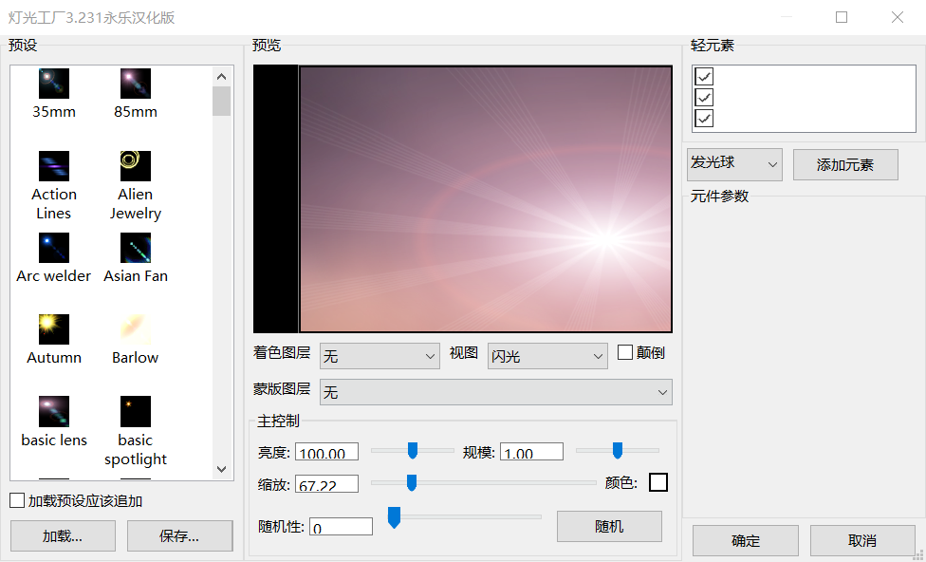Image resolution: width=926 pixels, height=562 pixels.
Task: Click the 保存... button
Action: (179, 535)
